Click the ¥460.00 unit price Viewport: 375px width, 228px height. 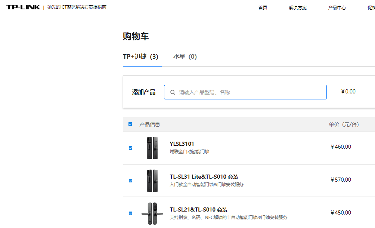pos(341,147)
